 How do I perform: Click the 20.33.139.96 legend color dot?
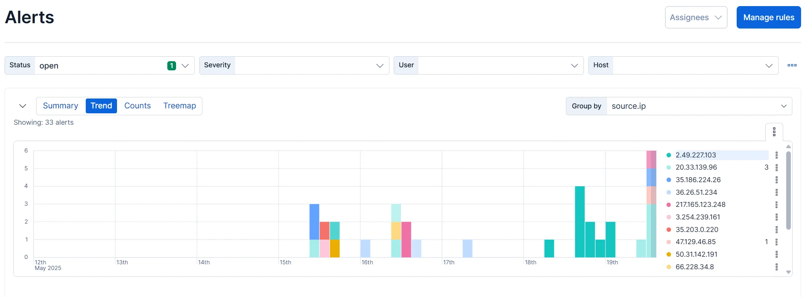[x=668, y=167]
